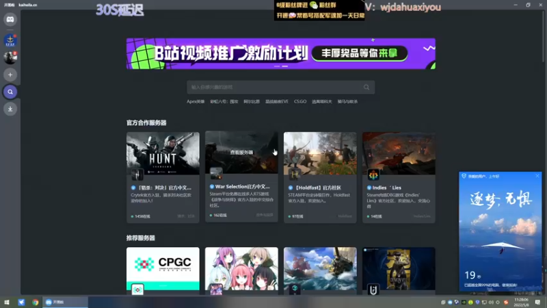Click the download icon in sidebar
The width and height of the screenshot is (547, 308).
pos(10,109)
